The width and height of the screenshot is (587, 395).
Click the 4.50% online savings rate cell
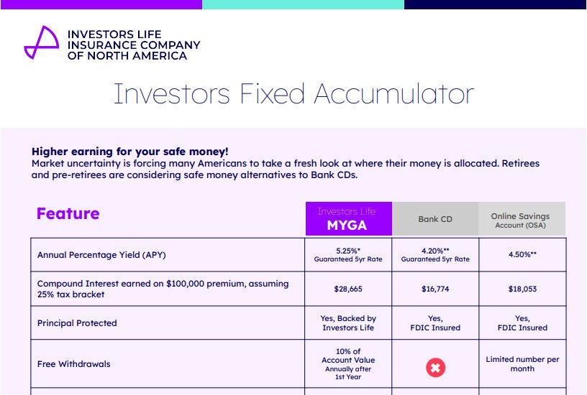tap(522, 254)
